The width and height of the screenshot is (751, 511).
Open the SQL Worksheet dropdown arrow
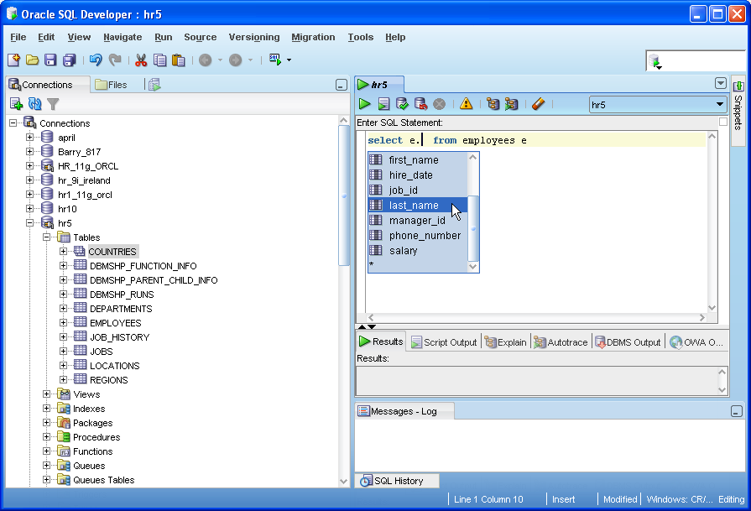(x=289, y=60)
